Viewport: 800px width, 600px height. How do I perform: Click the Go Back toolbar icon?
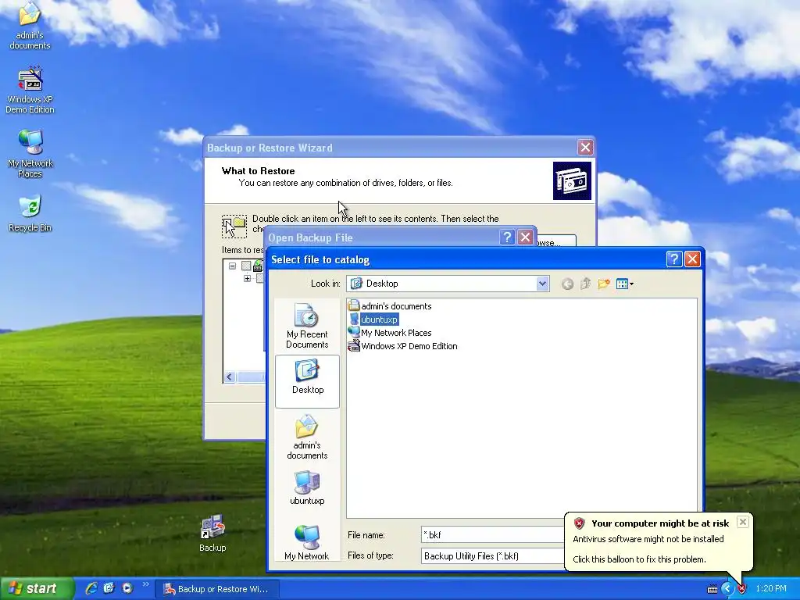[x=567, y=284]
